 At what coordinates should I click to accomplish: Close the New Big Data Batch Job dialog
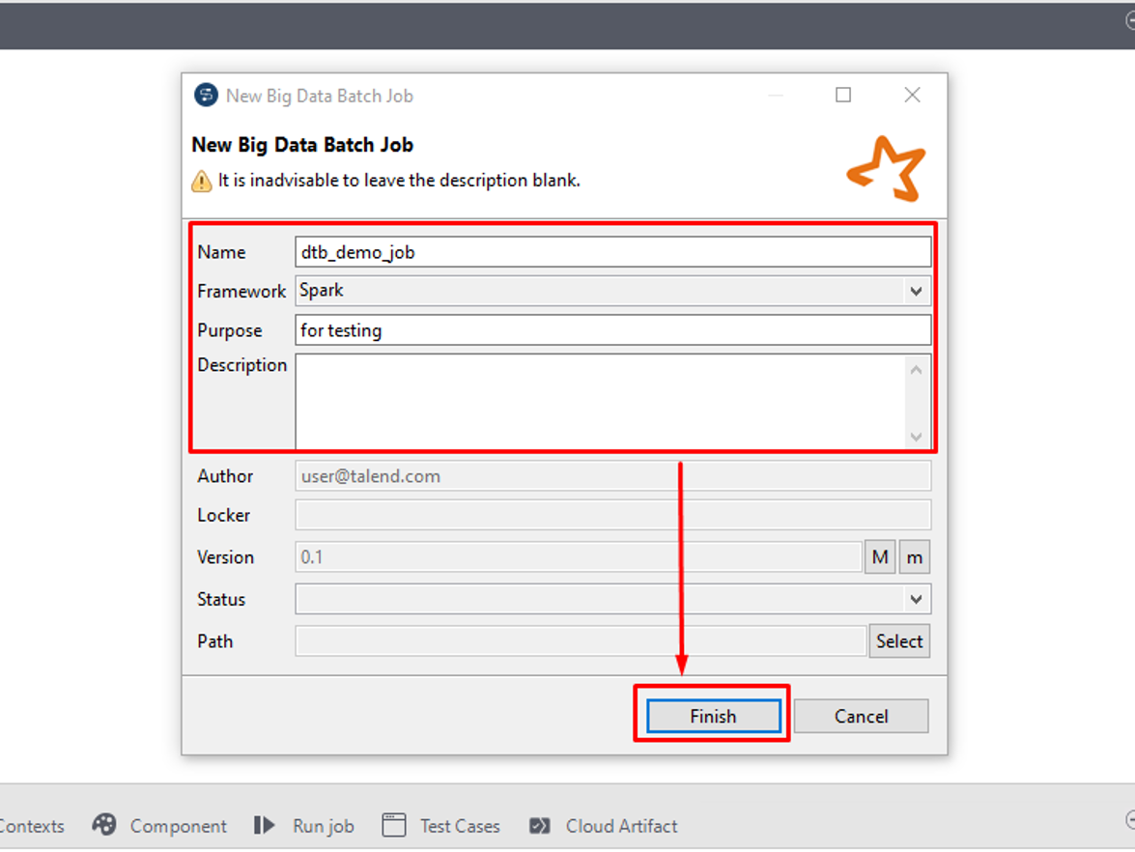point(912,95)
